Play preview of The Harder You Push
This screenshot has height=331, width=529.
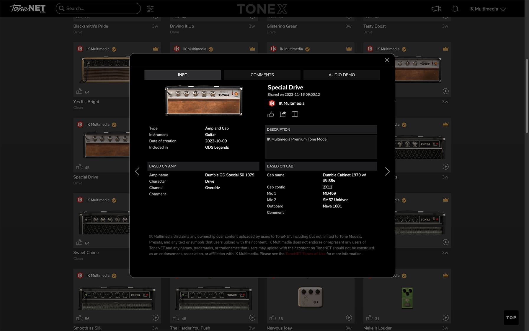252,318
